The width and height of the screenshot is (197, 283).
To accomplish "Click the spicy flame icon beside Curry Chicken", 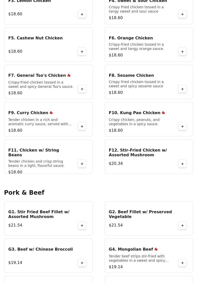I will point(51,113).
